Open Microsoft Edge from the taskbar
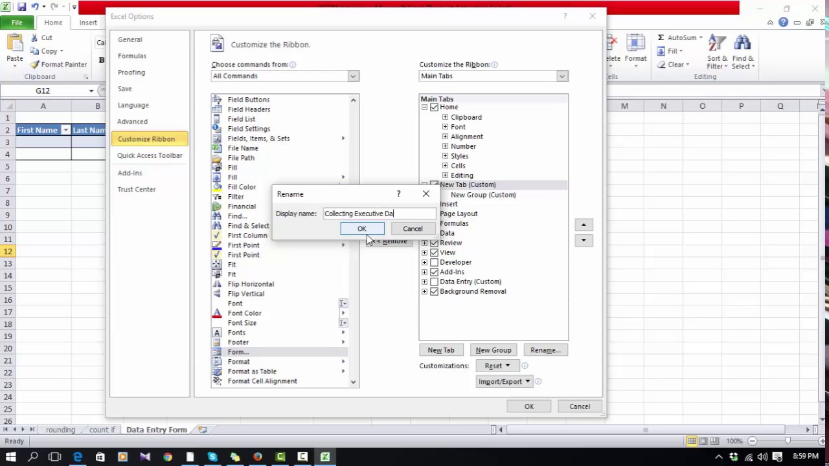The image size is (829, 466). [x=77, y=458]
